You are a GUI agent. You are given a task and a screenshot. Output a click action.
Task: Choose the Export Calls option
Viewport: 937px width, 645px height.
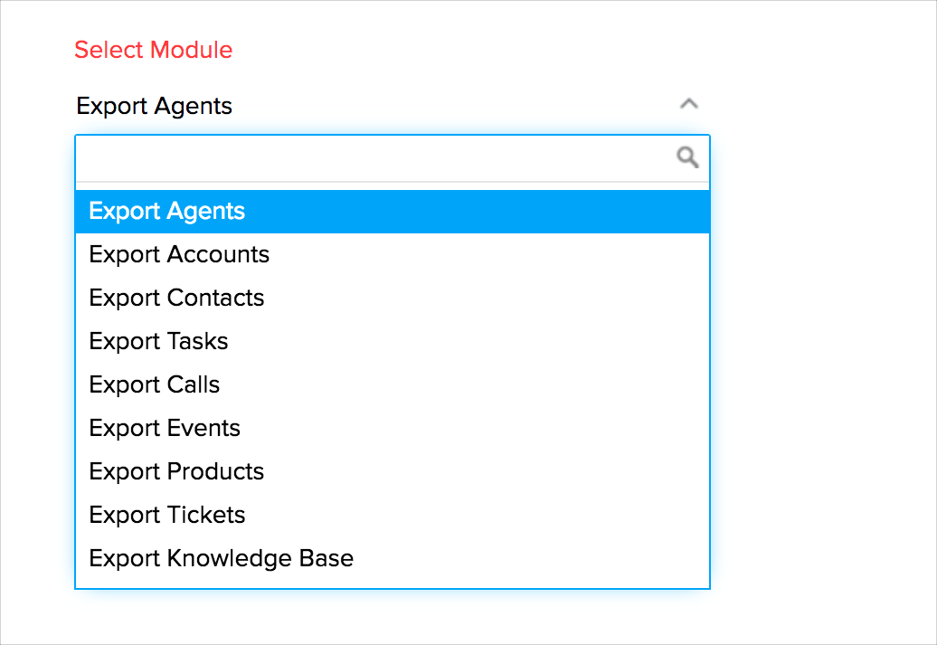pos(392,385)
